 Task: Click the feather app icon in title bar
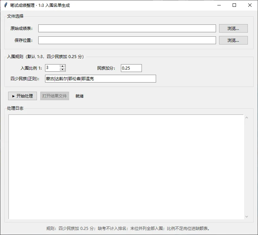[6, 5]
